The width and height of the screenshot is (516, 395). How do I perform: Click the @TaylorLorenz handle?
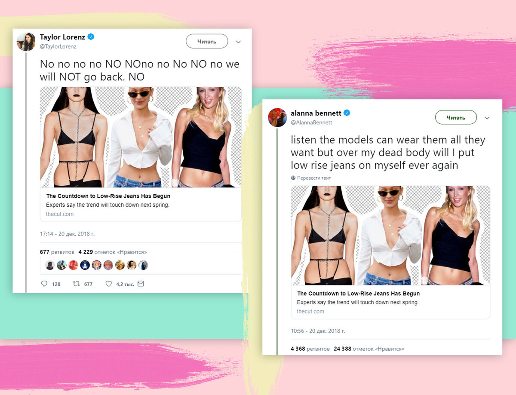point(58,46)
